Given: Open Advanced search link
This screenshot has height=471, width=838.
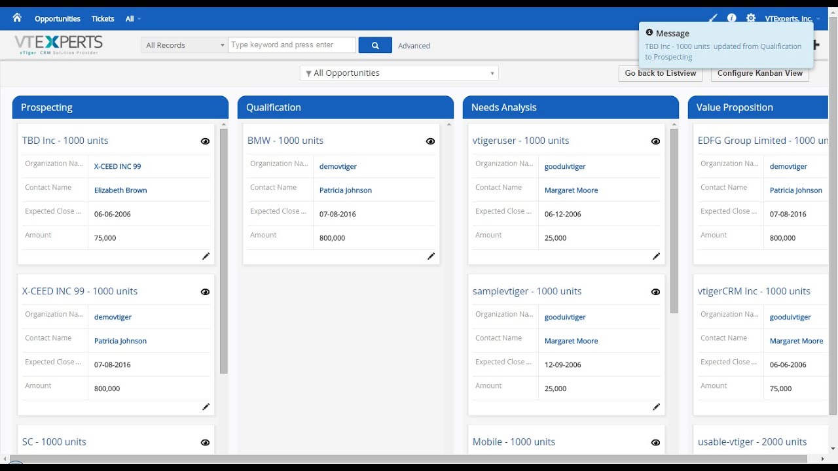Looking at the screenshot, I should click(414, 46).
